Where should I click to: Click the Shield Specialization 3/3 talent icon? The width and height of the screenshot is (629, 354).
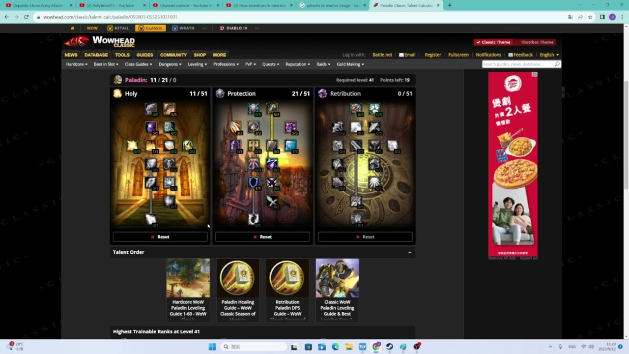coord(272,145)
